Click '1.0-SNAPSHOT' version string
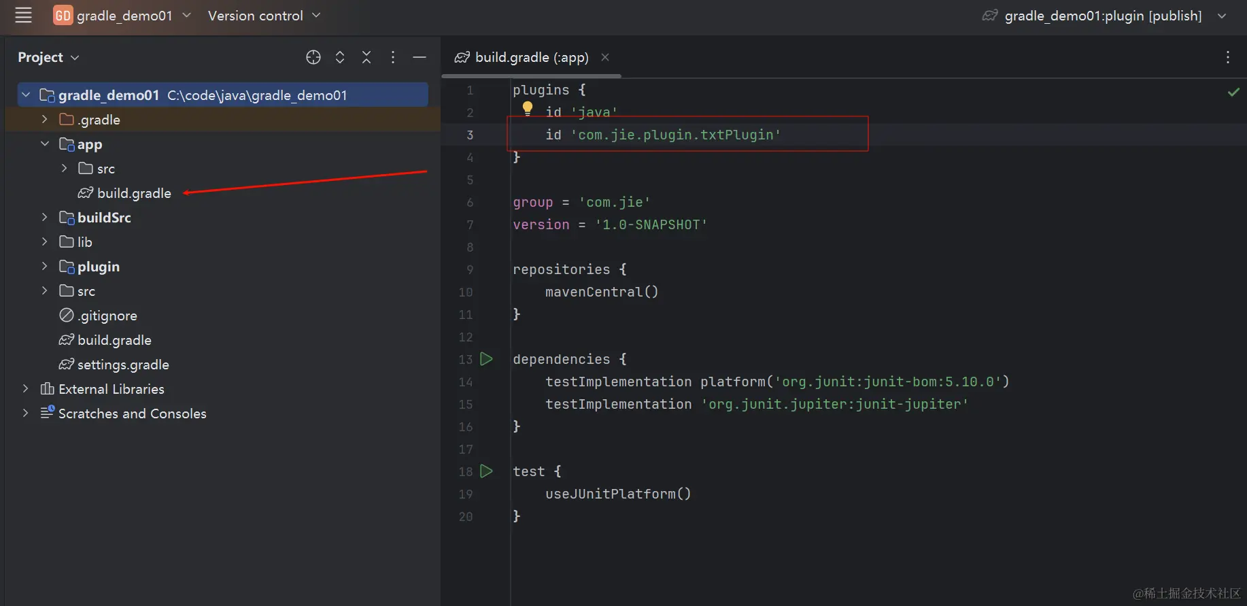This screenshot has height=606, width=1247. pos(651,224)
